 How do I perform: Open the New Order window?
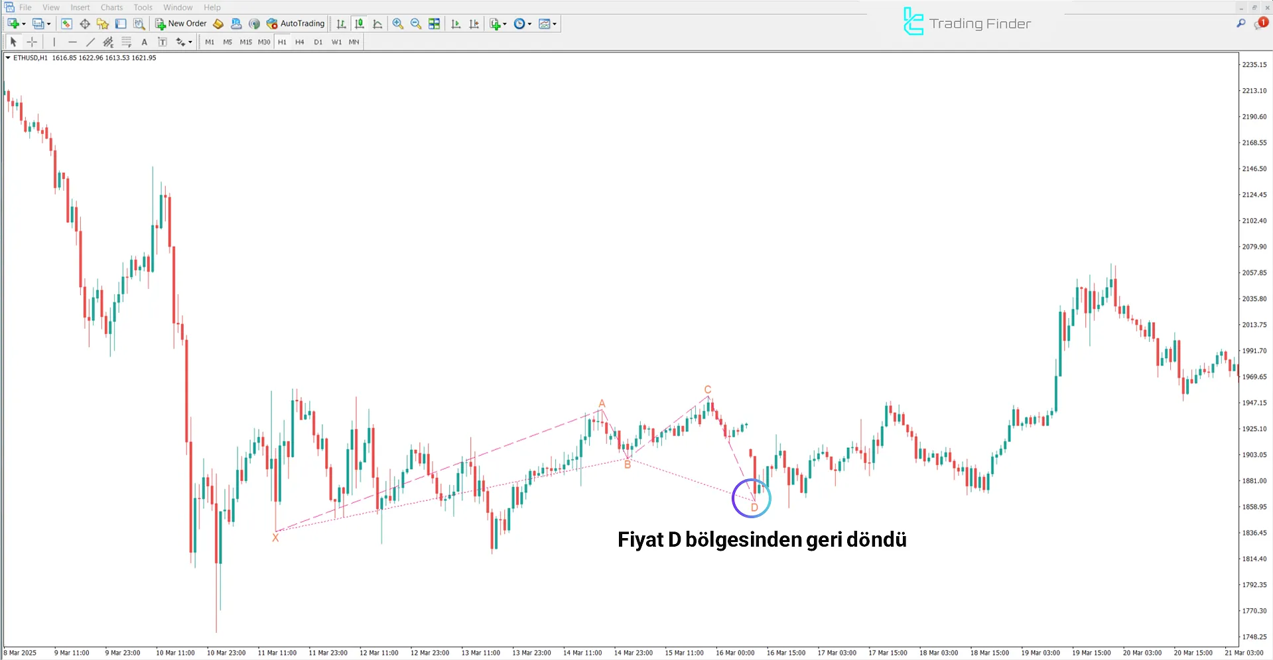pos(180,23)
